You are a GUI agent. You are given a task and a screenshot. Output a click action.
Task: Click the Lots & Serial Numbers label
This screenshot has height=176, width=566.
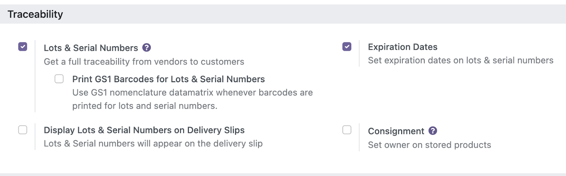(91, 48)
